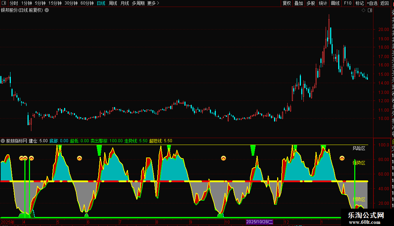Click the 复权 button

pos(287,3)
